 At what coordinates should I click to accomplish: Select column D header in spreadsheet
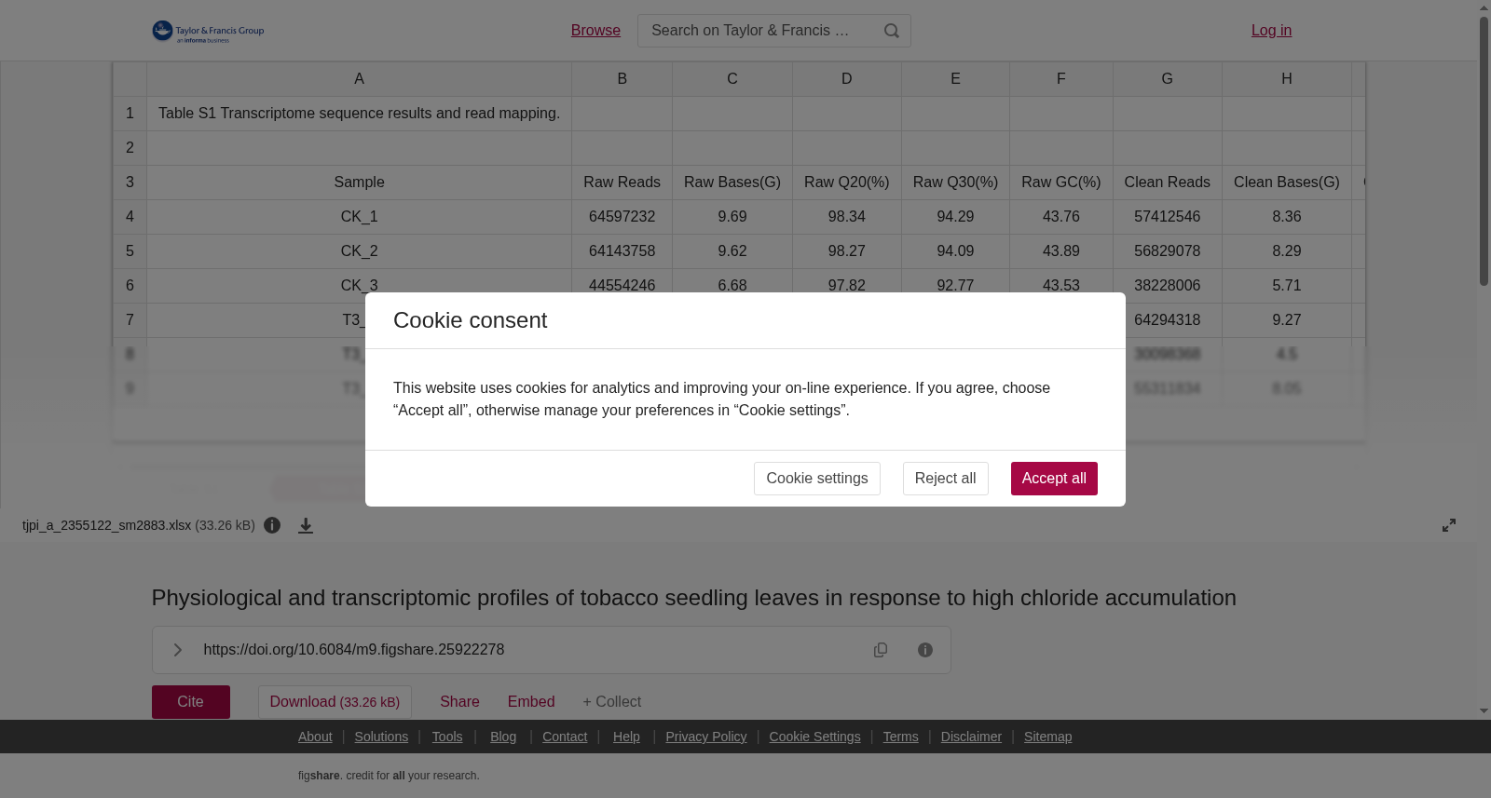846,79
